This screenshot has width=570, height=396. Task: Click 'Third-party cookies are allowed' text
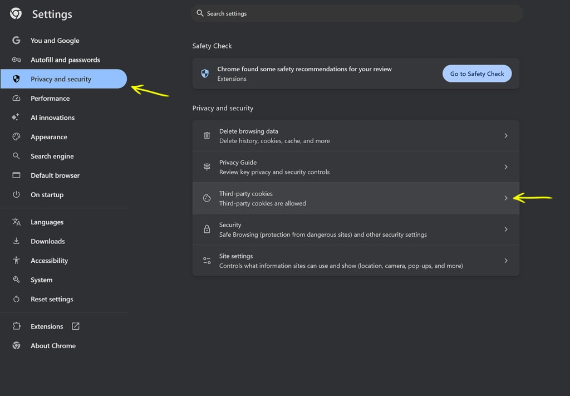point(263,203)
